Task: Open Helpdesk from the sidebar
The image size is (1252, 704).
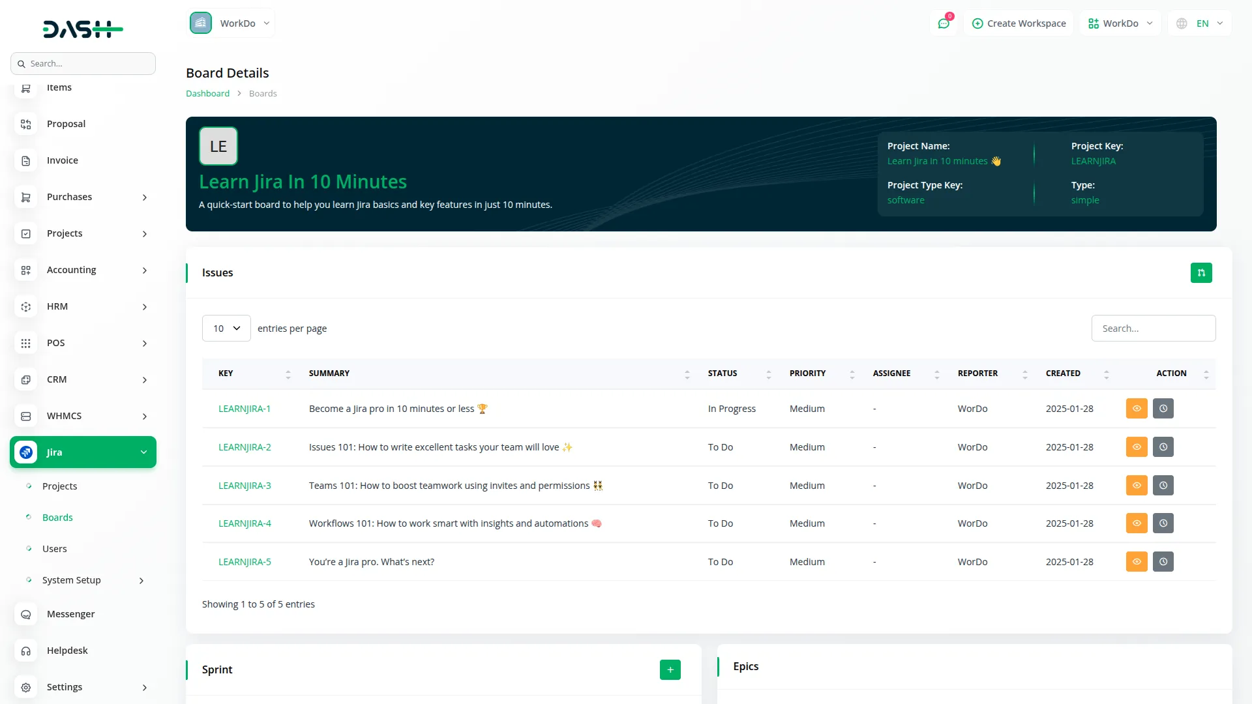Action: pyautogui.click(x=67, y=650)
